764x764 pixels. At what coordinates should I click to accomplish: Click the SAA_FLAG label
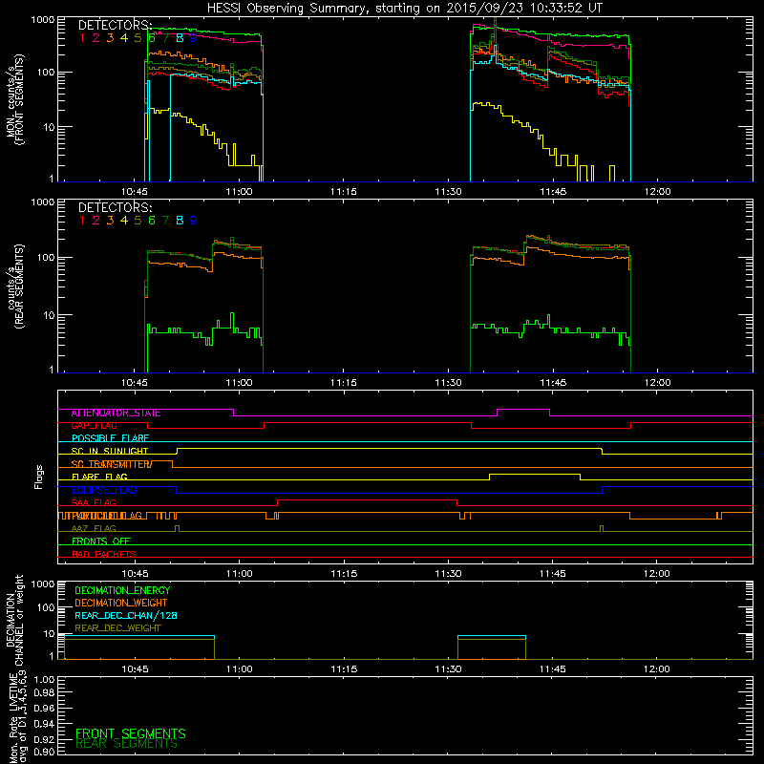tap(94, 503)
